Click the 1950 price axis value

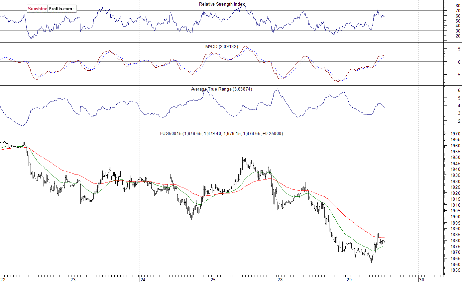pyautogui.click(x=455, y=158)
